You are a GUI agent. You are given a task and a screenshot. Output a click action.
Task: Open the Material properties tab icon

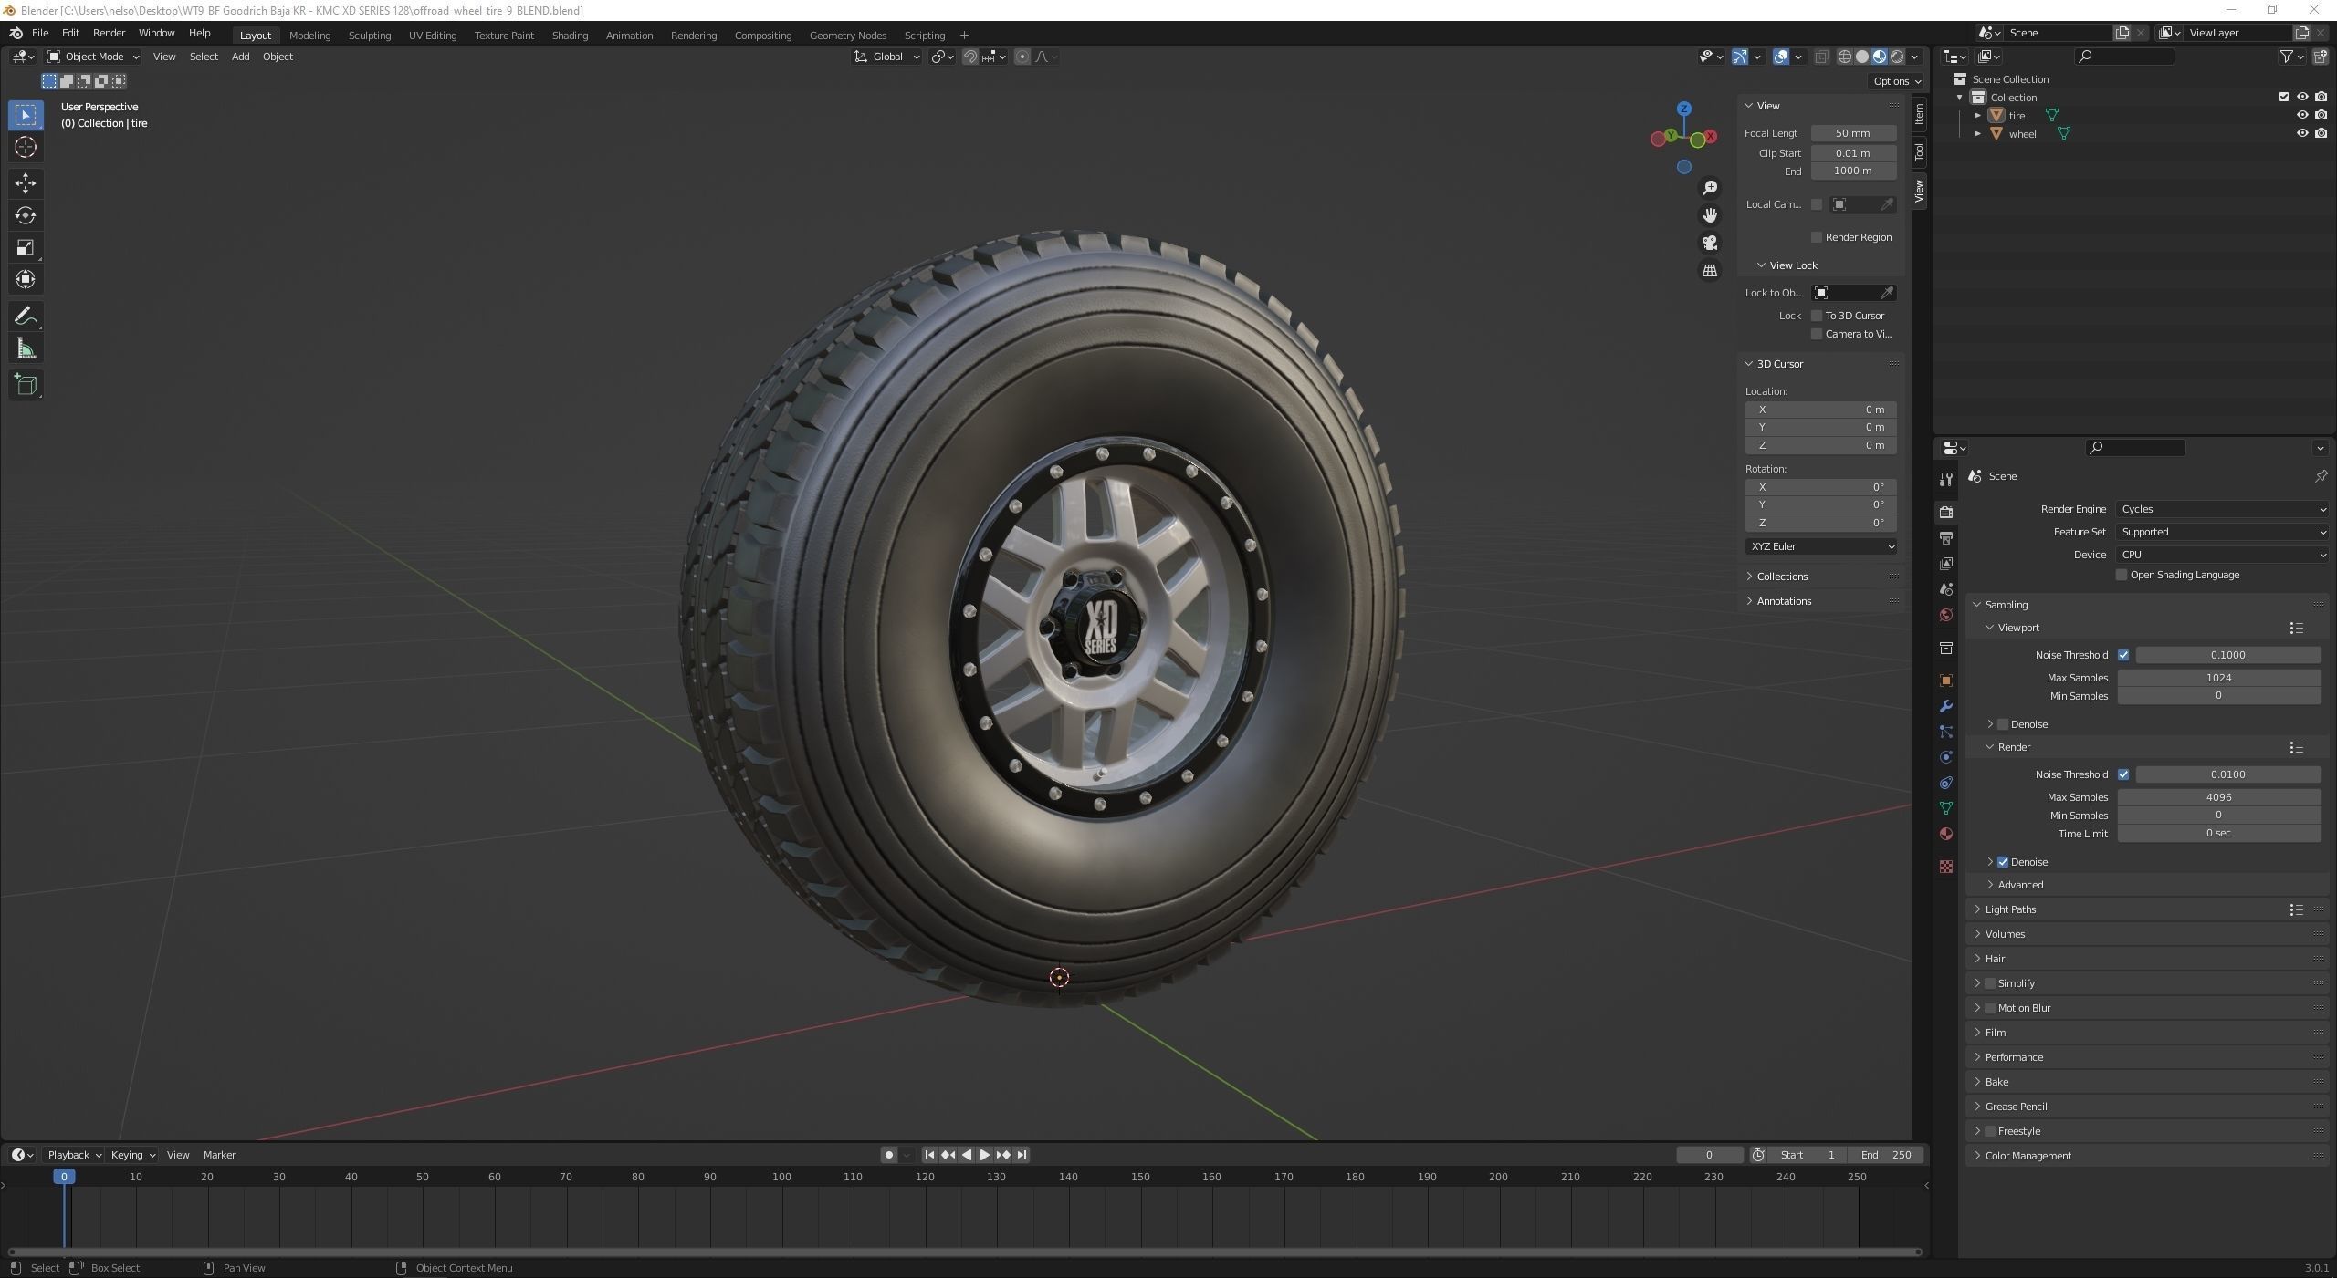pos(1946,834)
